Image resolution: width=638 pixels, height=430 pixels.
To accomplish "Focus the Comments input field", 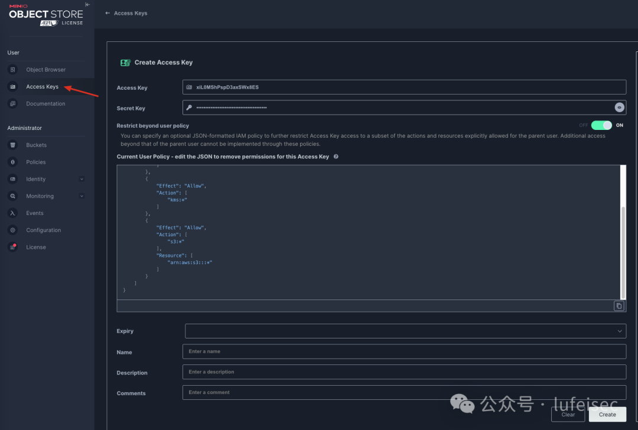I will click(x=404, y=393).
